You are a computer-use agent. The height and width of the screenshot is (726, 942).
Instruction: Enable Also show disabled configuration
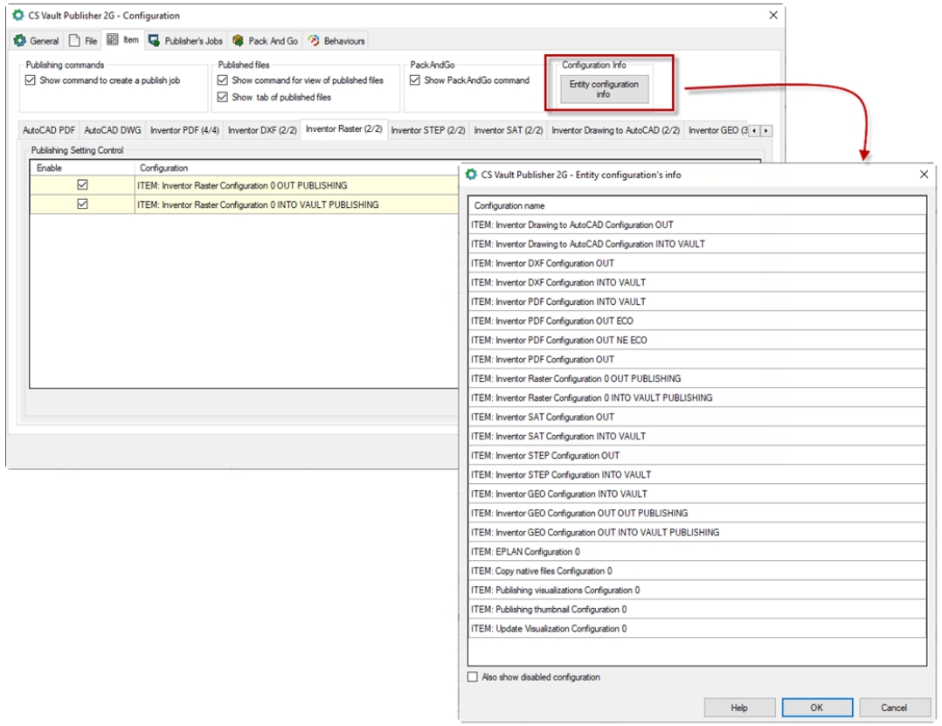[473, 677]
